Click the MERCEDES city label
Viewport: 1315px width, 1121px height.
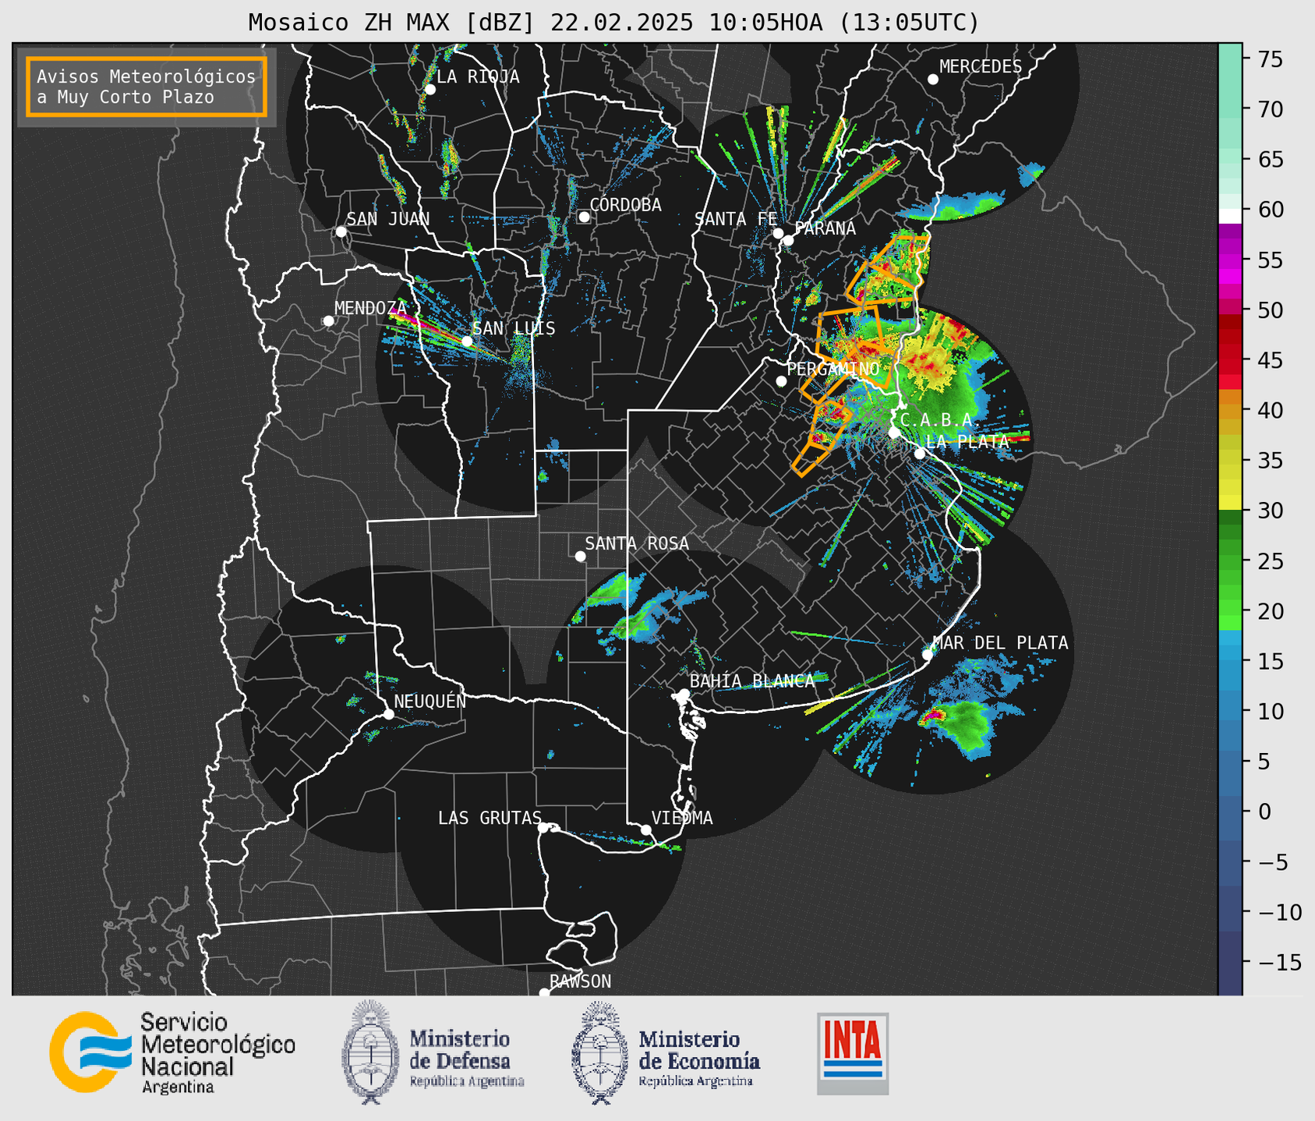tap(981, 67)
